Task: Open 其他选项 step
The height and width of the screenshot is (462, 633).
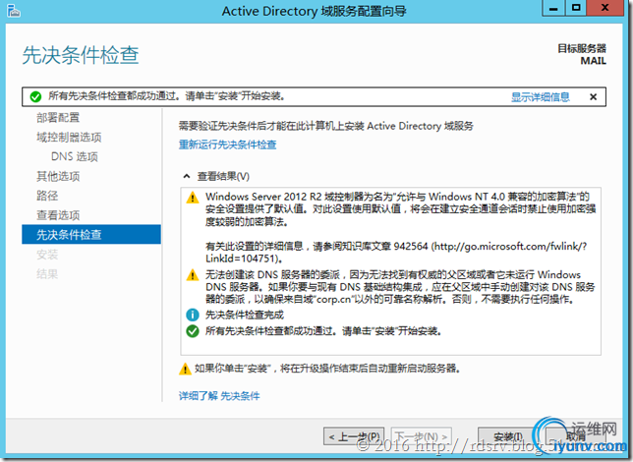Action: [x=58, y=176]
